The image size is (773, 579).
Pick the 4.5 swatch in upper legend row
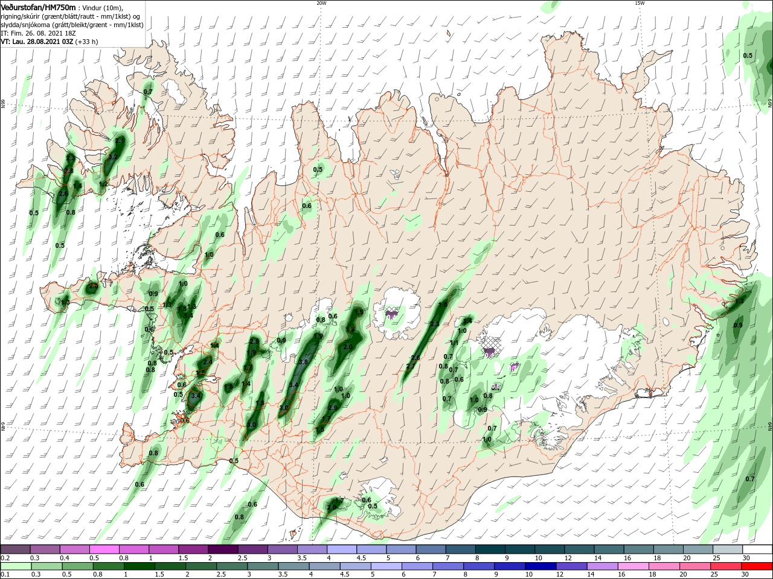coord(371,549)
